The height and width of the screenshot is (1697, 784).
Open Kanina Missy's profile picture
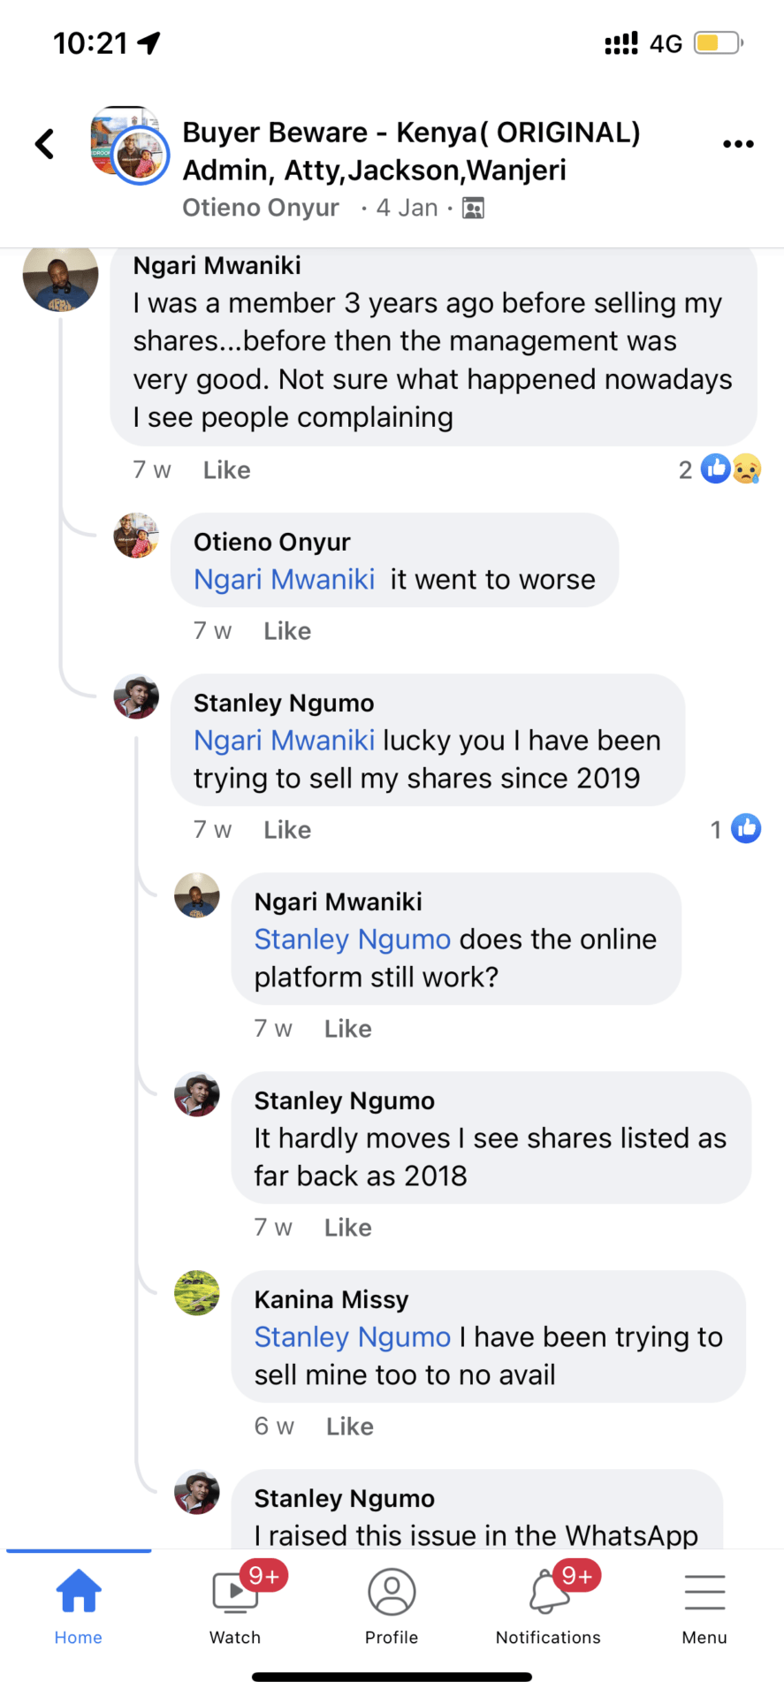tap(197, 1293)
